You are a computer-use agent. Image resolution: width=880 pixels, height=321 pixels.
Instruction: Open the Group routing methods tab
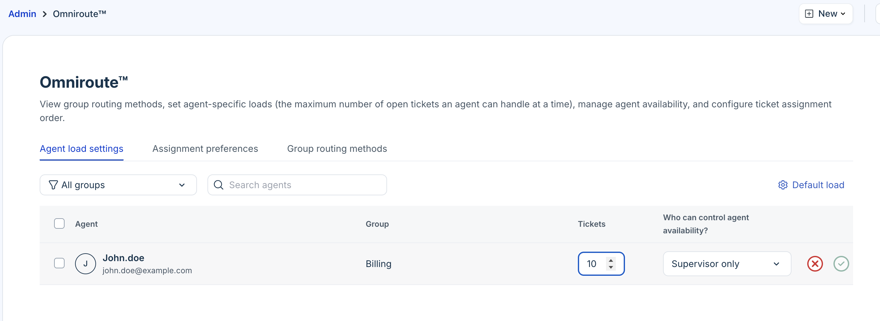coord(337,149)
